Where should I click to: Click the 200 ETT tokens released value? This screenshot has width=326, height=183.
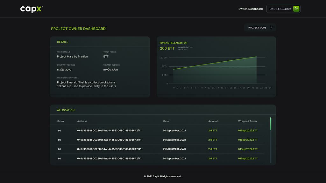click(167, 49)
